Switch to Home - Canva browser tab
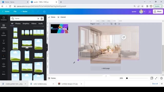The image size is (164, 92). (15, 2)
